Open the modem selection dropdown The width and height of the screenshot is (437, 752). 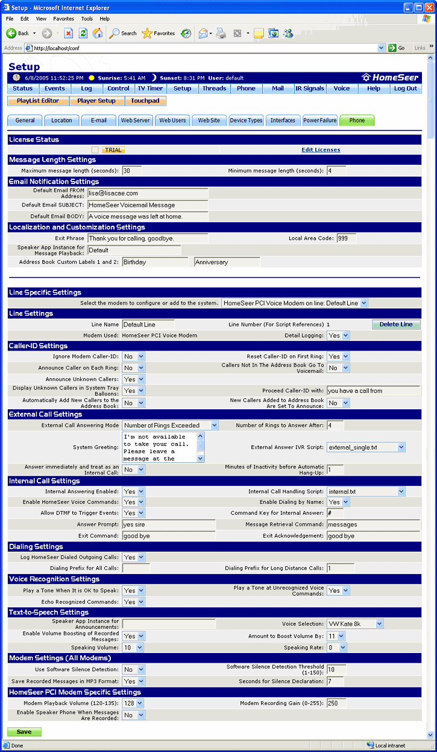click(x=295, y=302)
